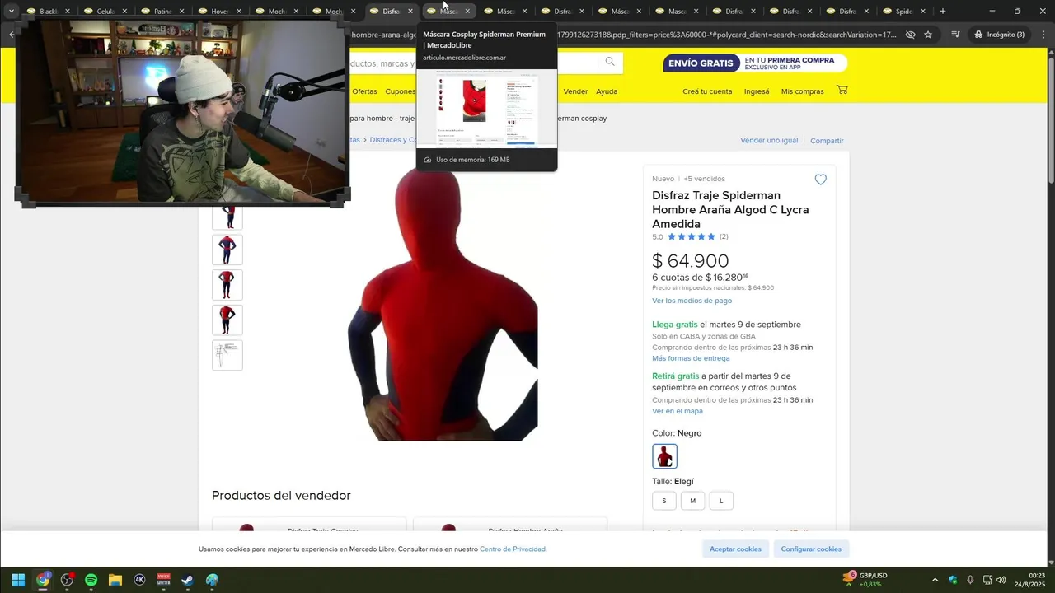Click the ENVÍO GRATIS primera compra banner

pos(754,63)
